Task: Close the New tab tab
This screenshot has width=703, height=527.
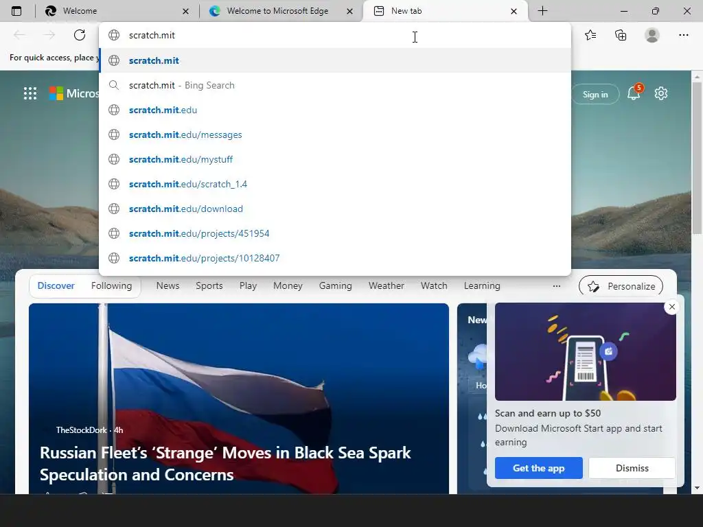Action: pyautogui.click(x=514, y=11)
